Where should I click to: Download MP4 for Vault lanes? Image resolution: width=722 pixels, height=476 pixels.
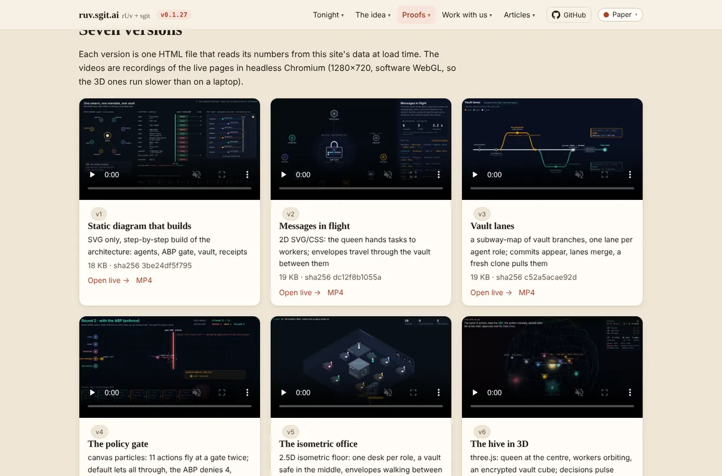(527, 292)
